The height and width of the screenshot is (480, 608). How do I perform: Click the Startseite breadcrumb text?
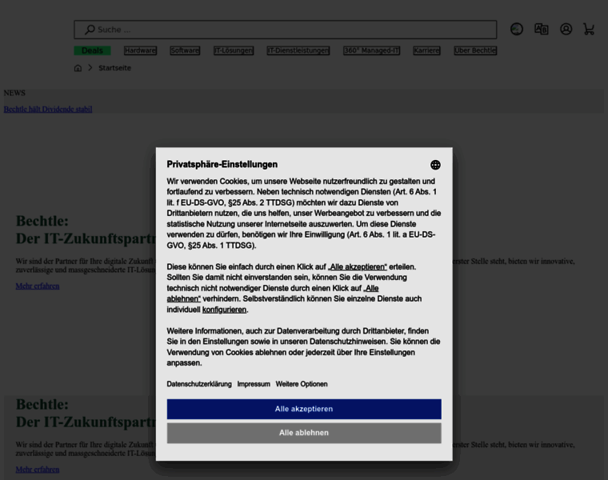pyautogui.click(x=114, y=68)
